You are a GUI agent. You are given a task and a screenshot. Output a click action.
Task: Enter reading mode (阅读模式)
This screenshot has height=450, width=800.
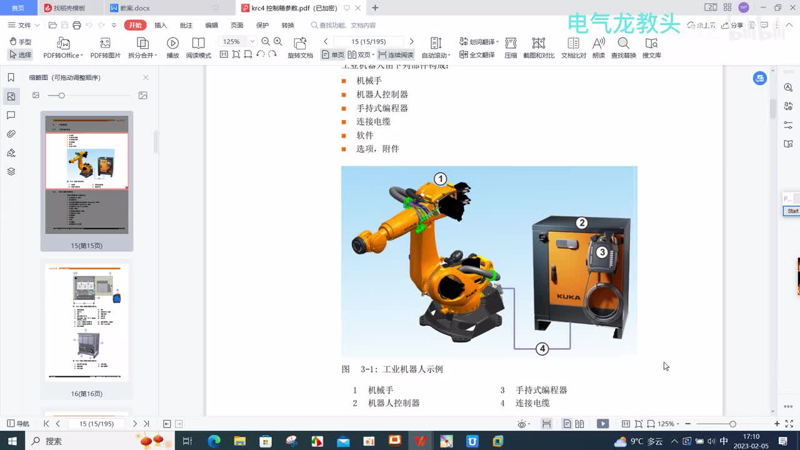[x=198, y=48]
